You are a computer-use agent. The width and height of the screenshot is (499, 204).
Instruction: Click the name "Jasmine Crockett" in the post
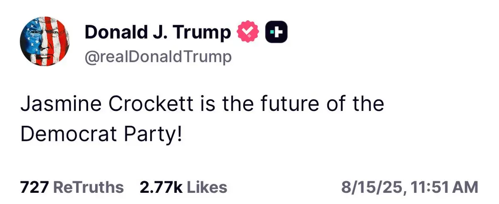pos(106,104)
